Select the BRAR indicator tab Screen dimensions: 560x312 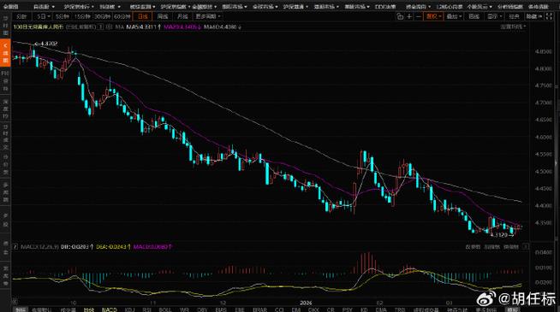pyautogui.click(x=259, y=309)
